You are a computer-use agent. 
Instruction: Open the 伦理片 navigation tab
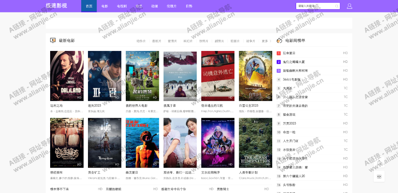[x=172, y=6]
